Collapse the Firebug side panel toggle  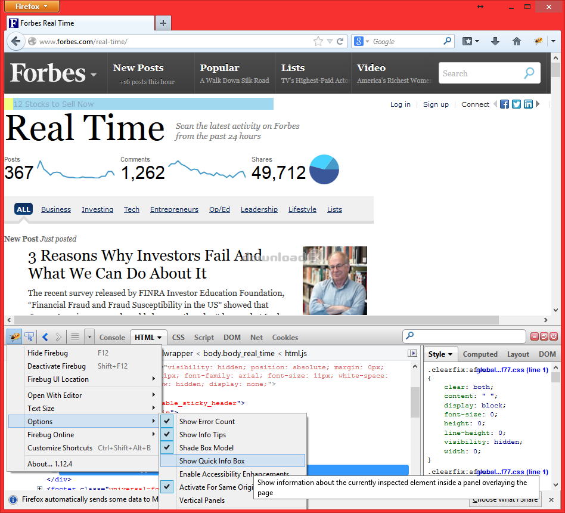[x=412, y=353]
